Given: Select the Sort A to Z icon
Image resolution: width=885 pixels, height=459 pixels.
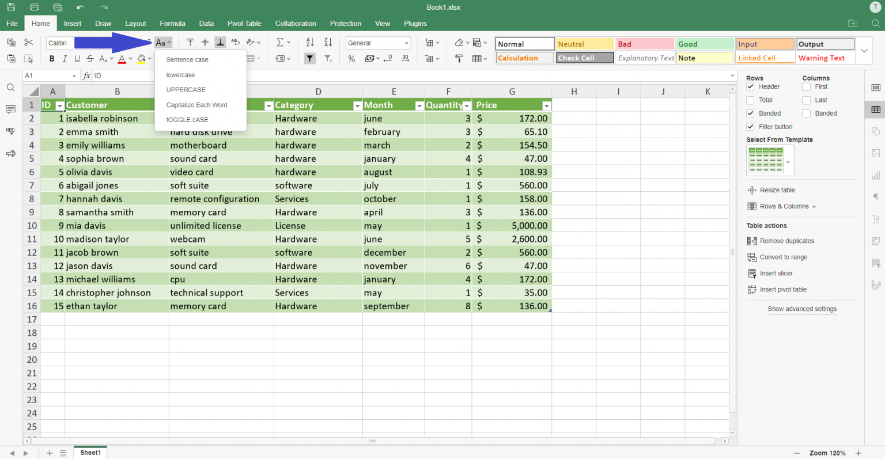Looking at the screenshot, I should (x=309, y=42).
